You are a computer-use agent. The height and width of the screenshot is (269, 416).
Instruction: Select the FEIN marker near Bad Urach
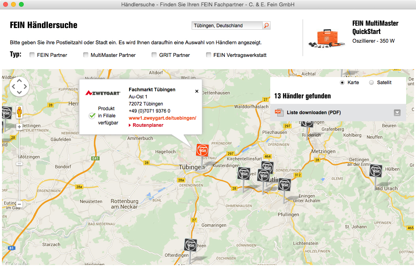click(376, 171)
